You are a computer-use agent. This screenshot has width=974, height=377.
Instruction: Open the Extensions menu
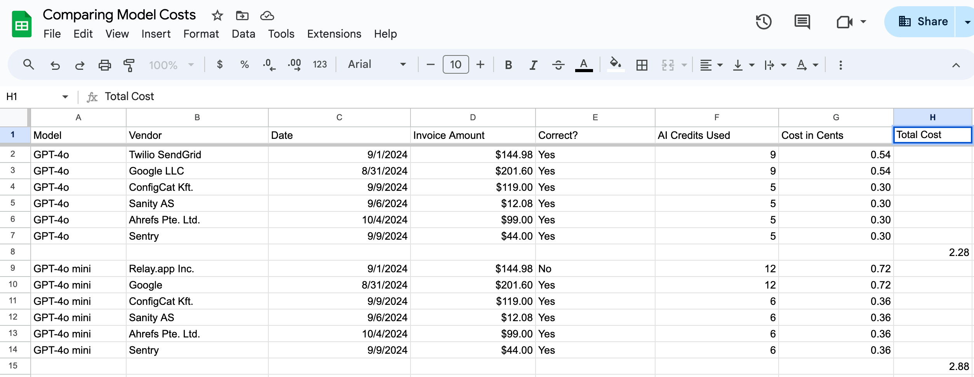pos(334,34)
